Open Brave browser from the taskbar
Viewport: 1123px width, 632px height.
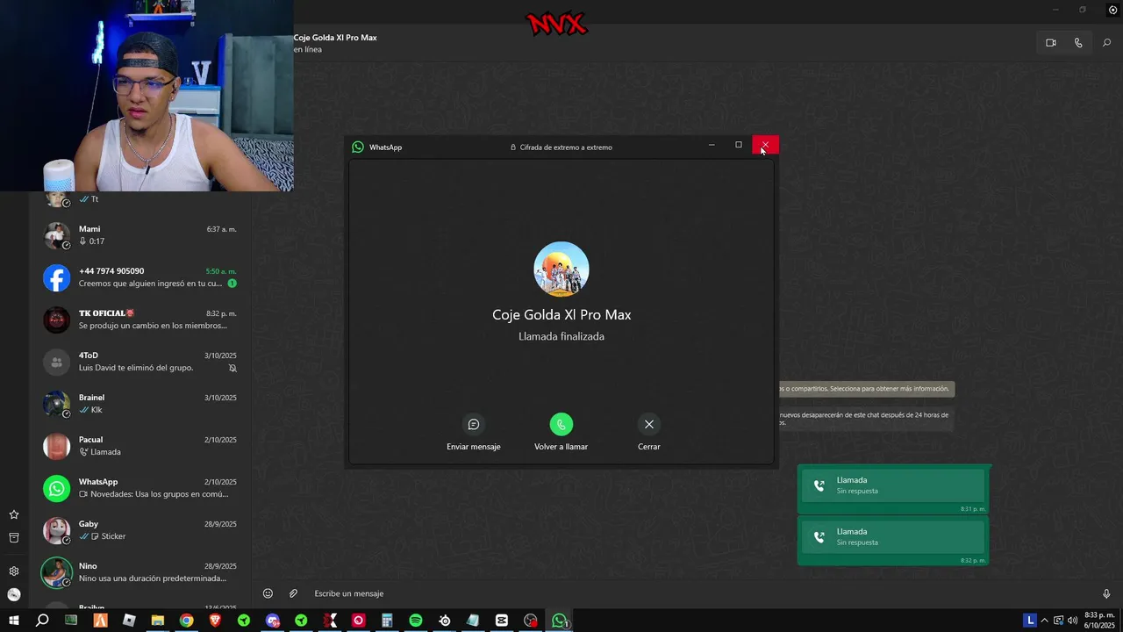tap(215, 621)
